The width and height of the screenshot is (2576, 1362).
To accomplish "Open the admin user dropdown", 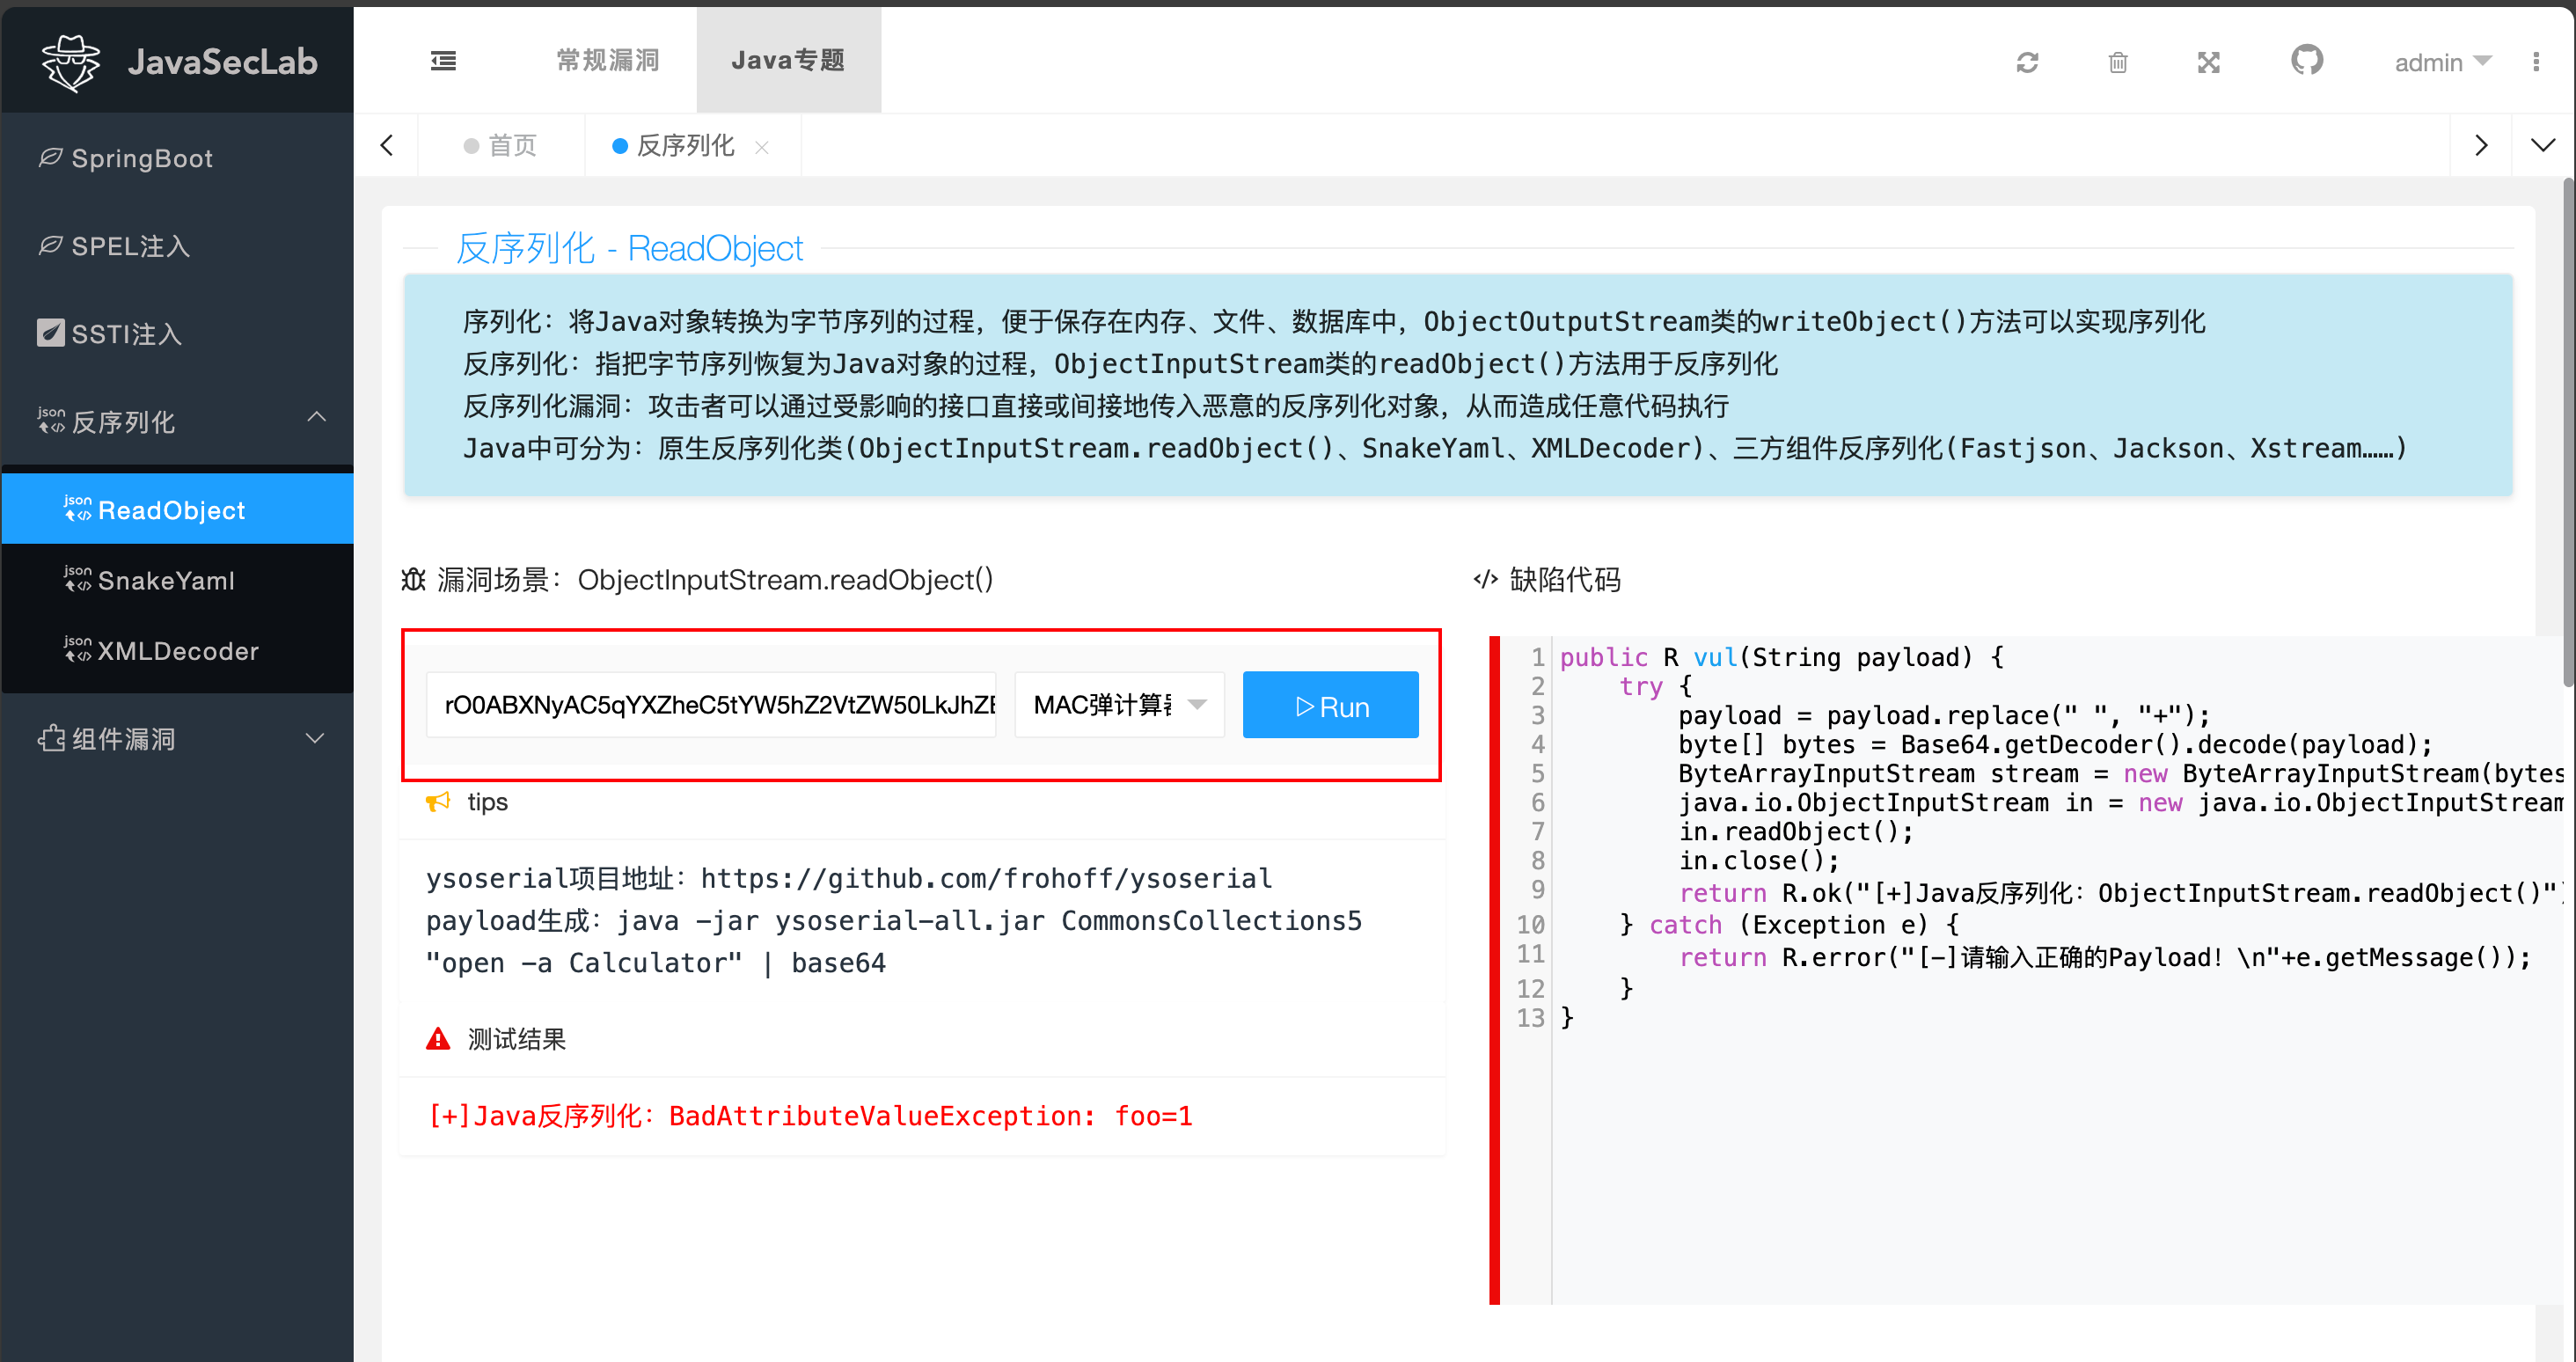I will [2441, 62].
